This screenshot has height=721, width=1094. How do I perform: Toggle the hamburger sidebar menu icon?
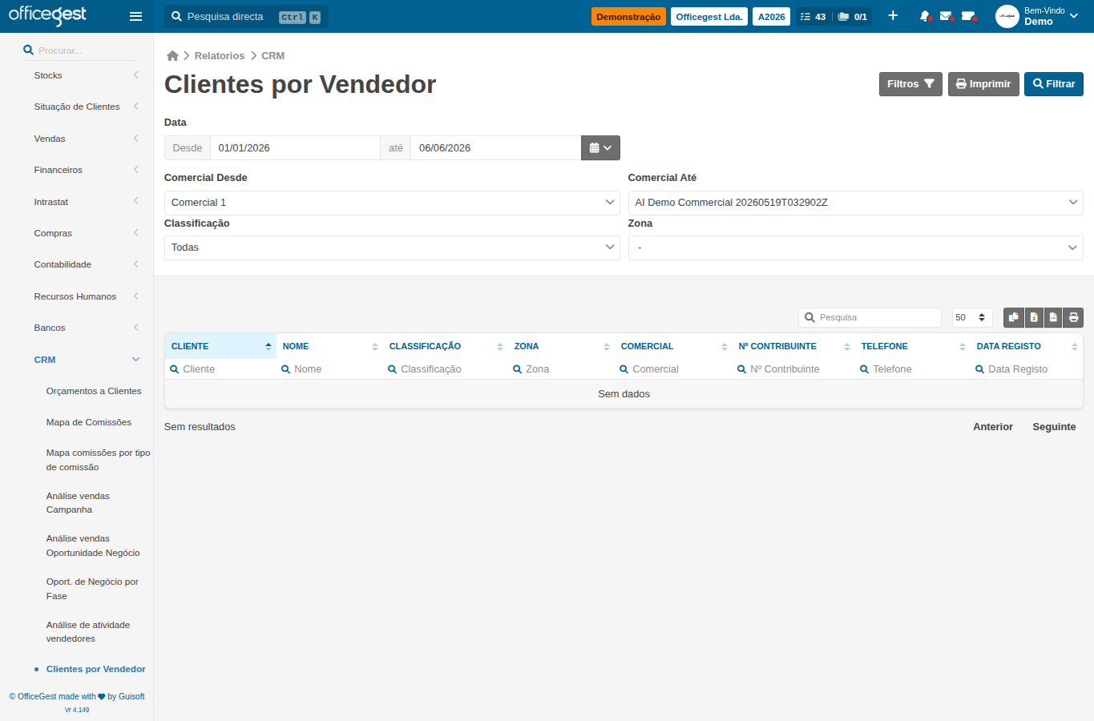click(x=135, y=16)
